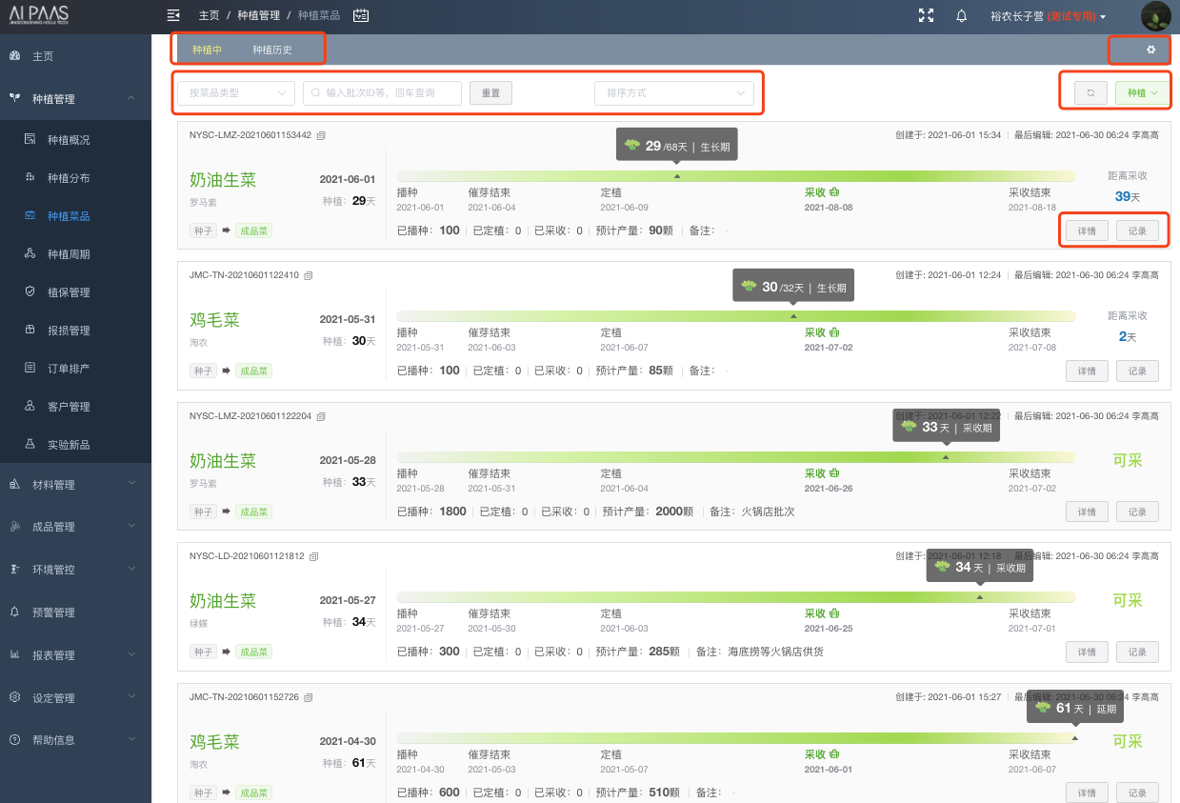Open notifications bell in the header
Screen dimensions: 1180x803
coord(962,16)
